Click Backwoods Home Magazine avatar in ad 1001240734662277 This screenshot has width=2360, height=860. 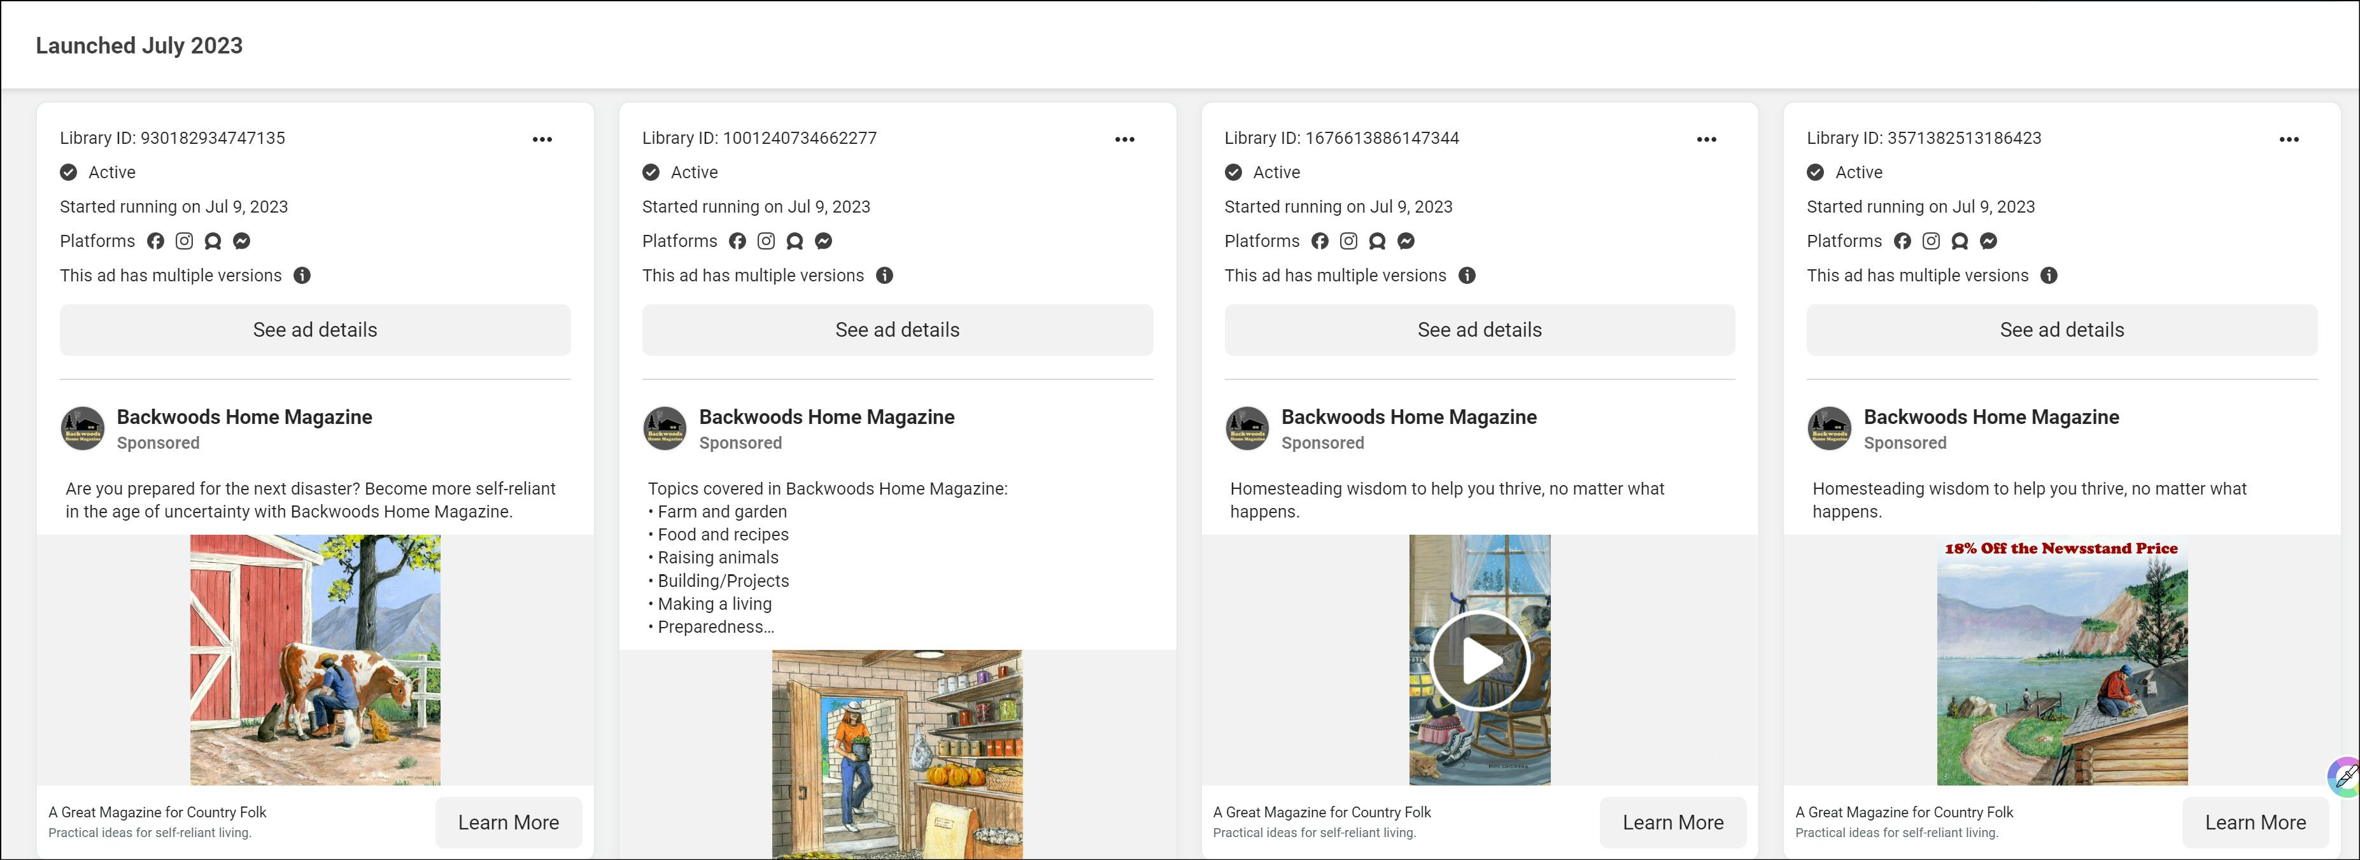pyautogui.click(x=665, y=428)
